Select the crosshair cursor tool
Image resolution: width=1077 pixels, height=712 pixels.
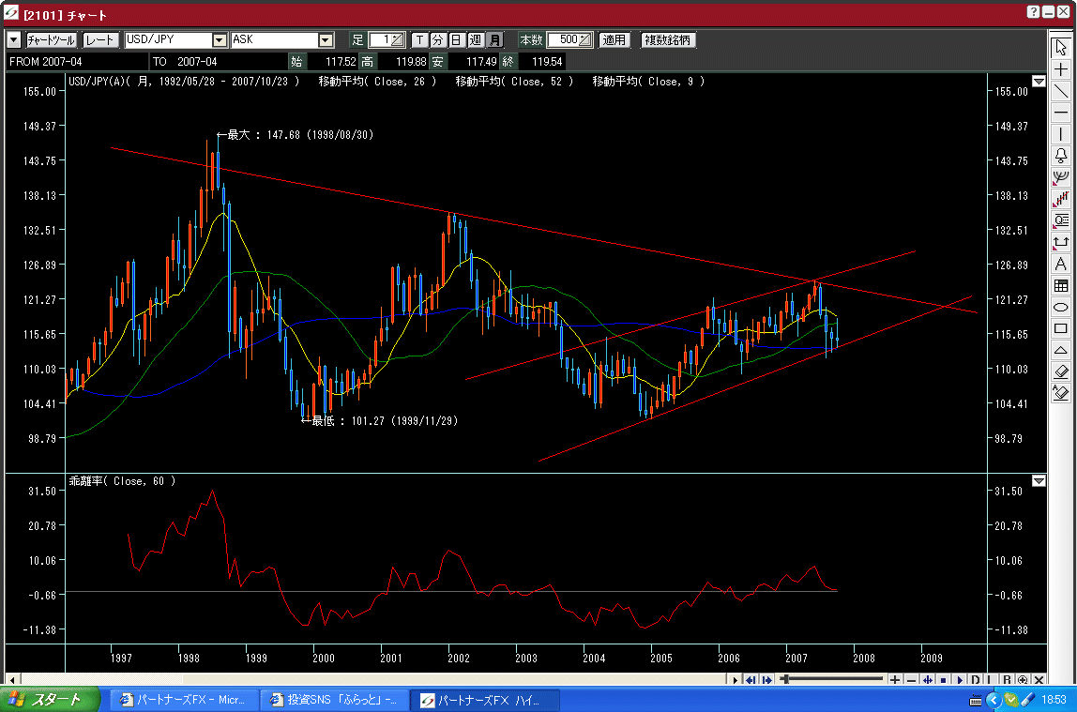[x=1061, y=69]
